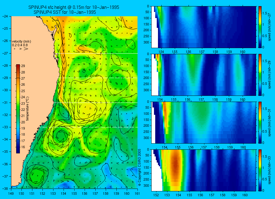Screen dimensions: 275x199
Task: Click the 29 tick on the temperature scale
Action: tap(23, 66)
